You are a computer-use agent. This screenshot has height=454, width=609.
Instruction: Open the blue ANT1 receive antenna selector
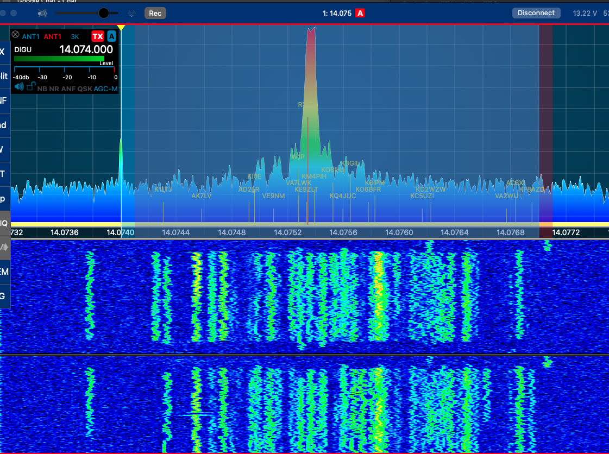tap(30, 37)
